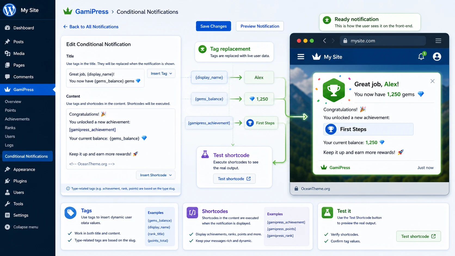Viewport: 455px width, 256px height.
Task: Click the First Steps achievement in notification
Action: 368,129
